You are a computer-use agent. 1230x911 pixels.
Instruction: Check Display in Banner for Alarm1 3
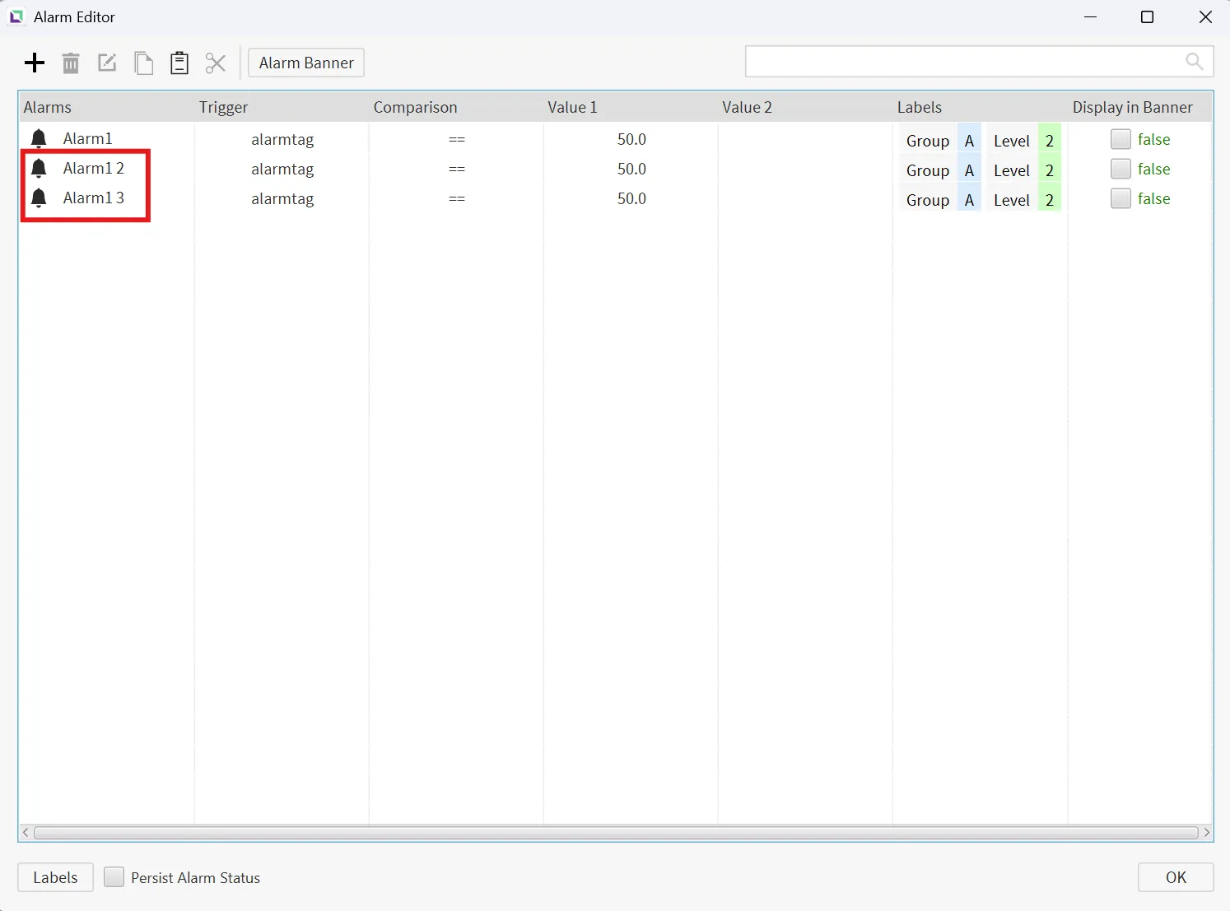(1120, 198)
